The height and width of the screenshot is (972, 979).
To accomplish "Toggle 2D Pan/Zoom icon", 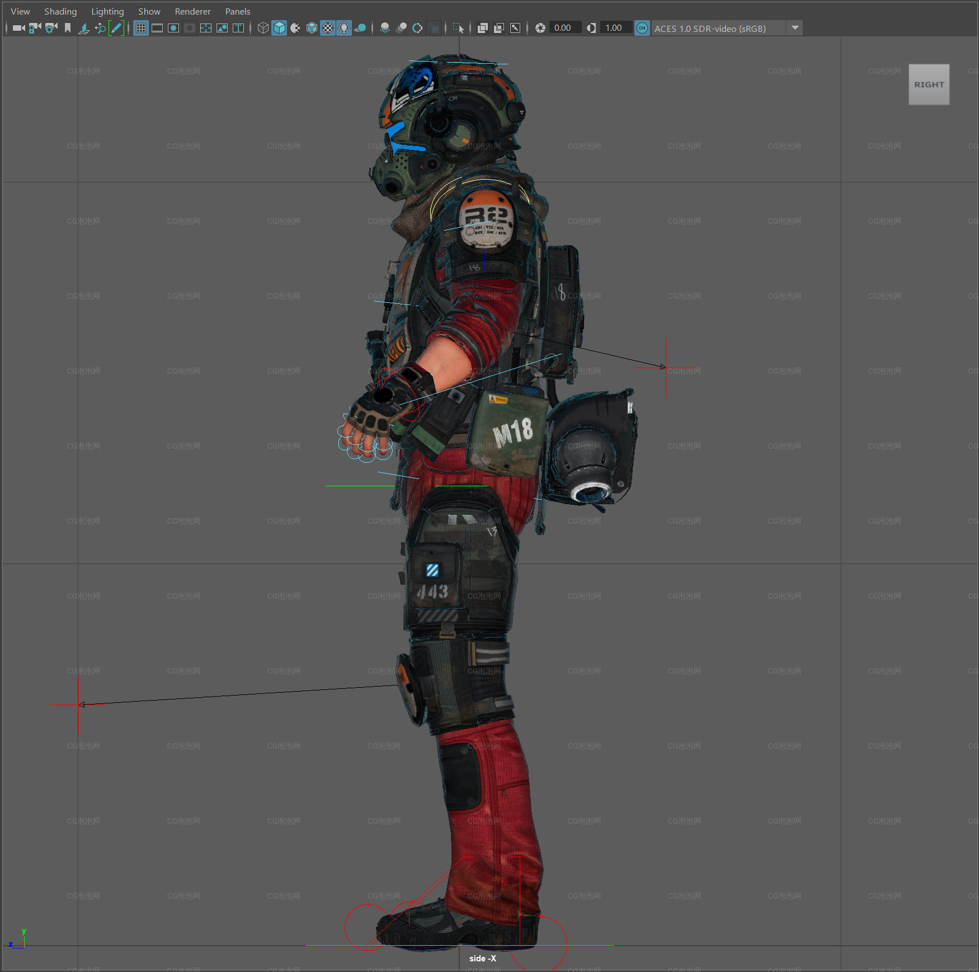I will [x=100, y=28].
